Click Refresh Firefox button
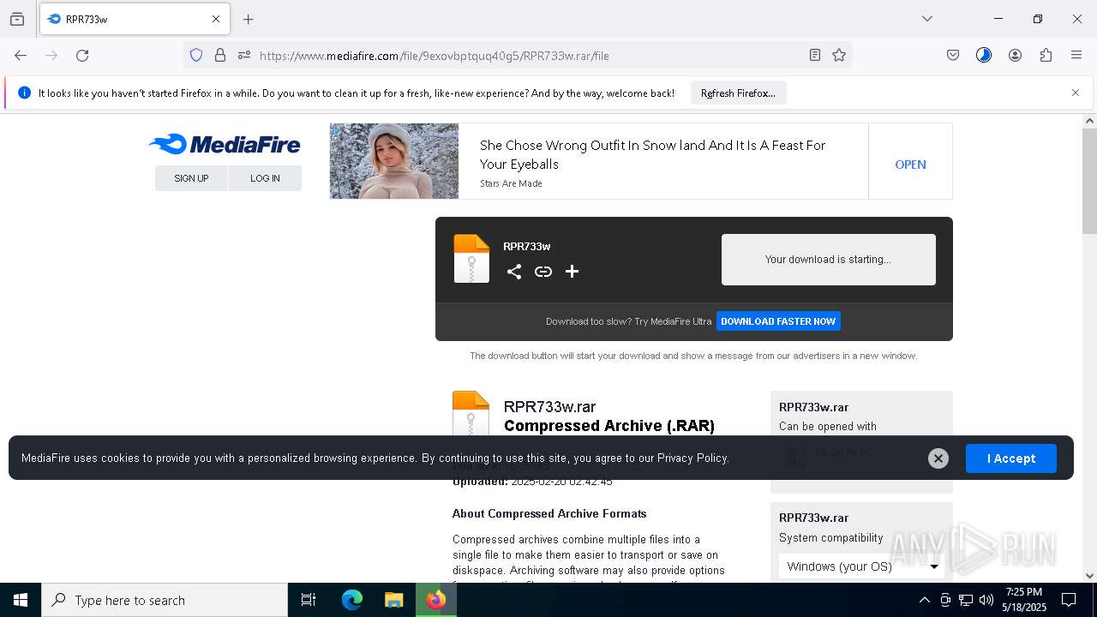The image size is (1097, 617). (x=738, y=93)
